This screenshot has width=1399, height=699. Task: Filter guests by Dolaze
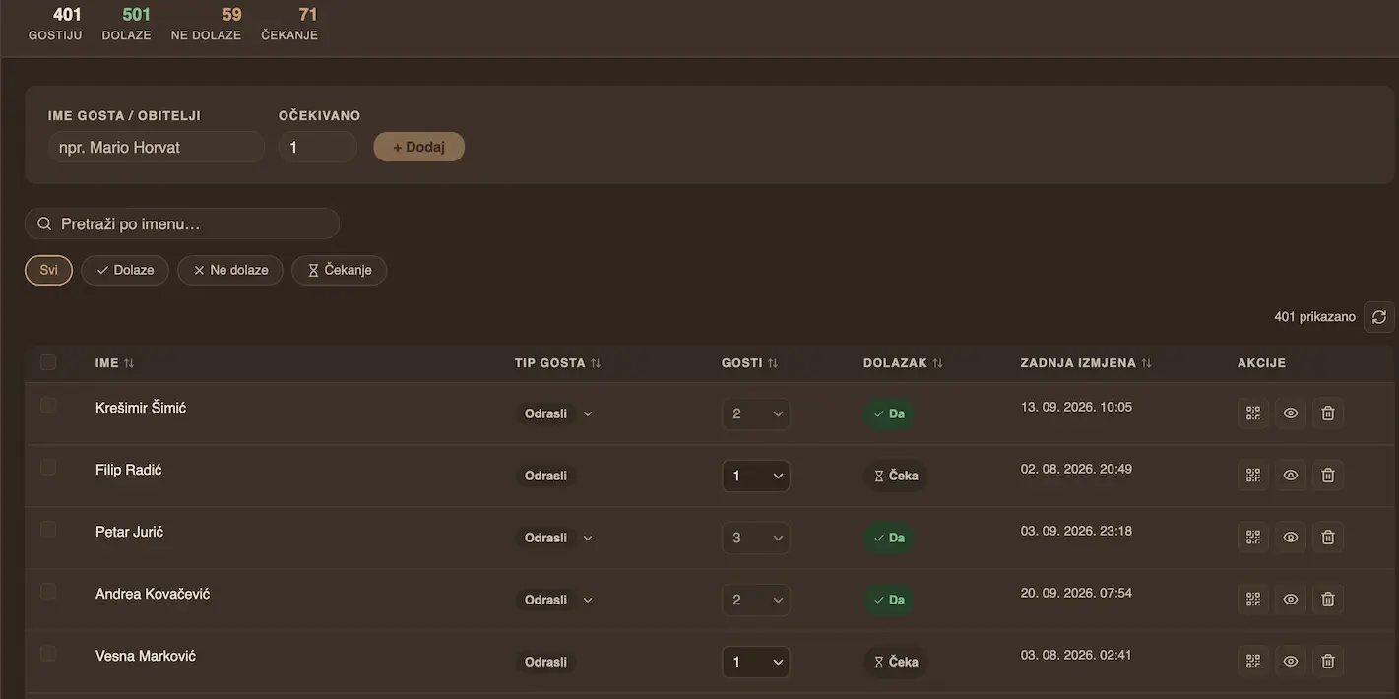pos(125,270)
